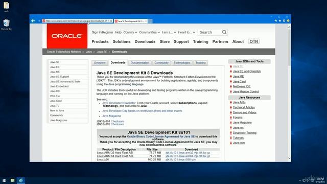Click the Help link in top bar
The width and height of the screenshot is (327, 184).
pos(118,32)
